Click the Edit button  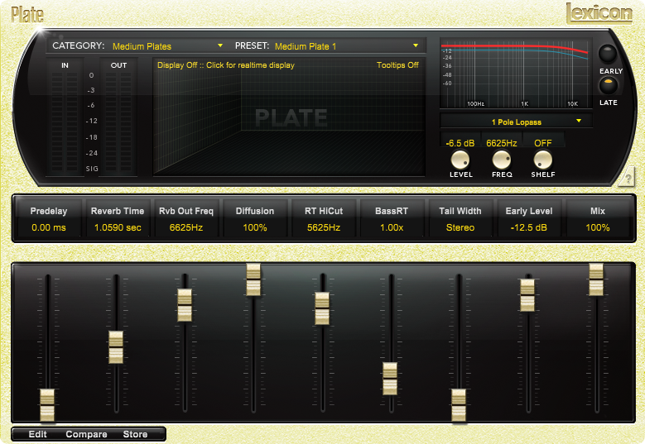click(x=37, y=434)
